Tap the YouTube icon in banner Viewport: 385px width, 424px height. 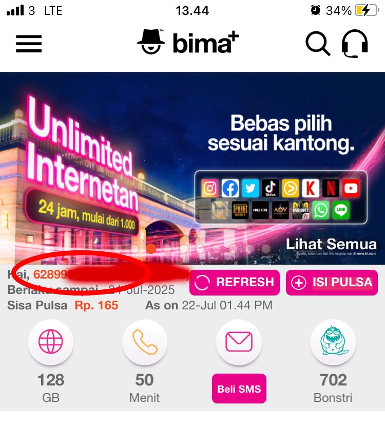[351, 188]
